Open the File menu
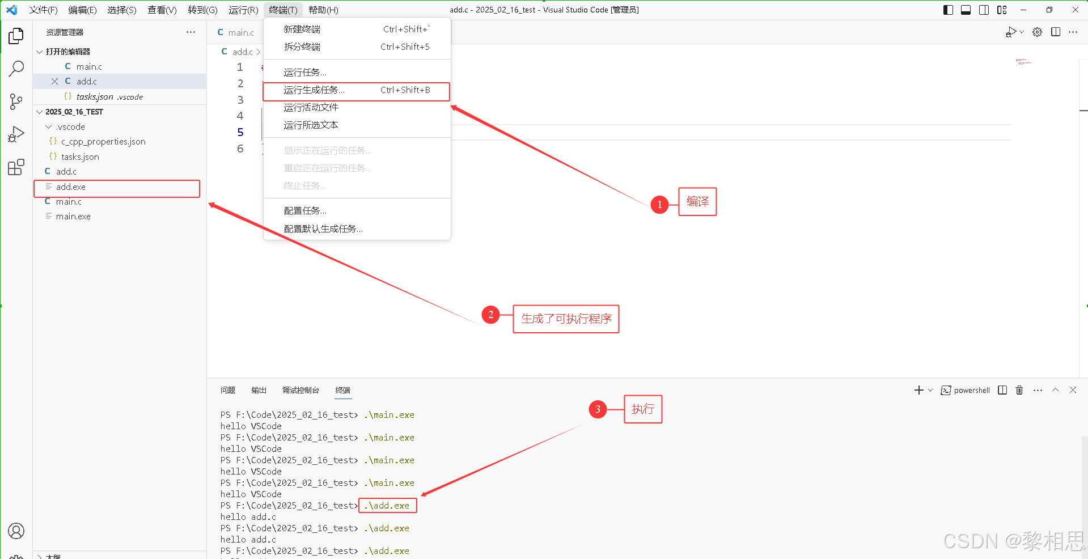The width and height of the screenshot is (1088, 559). [43, 10]
